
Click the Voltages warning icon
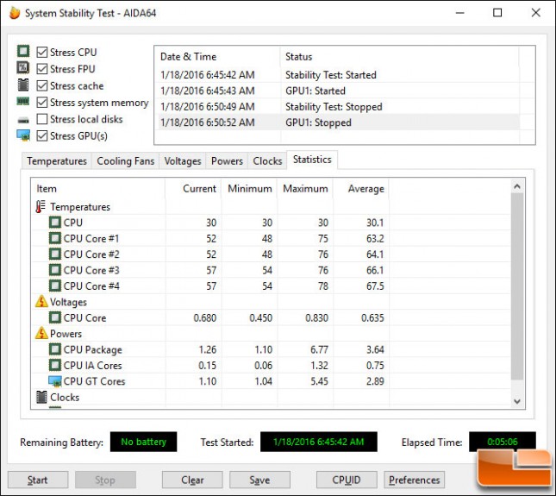coord(41,302)
